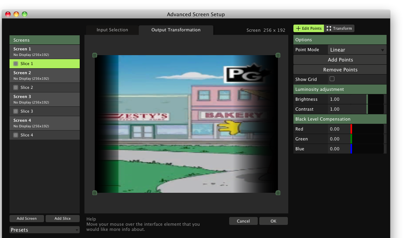Switch to Transform mode
Screen dimensions: 406x238
coord(339,29)
